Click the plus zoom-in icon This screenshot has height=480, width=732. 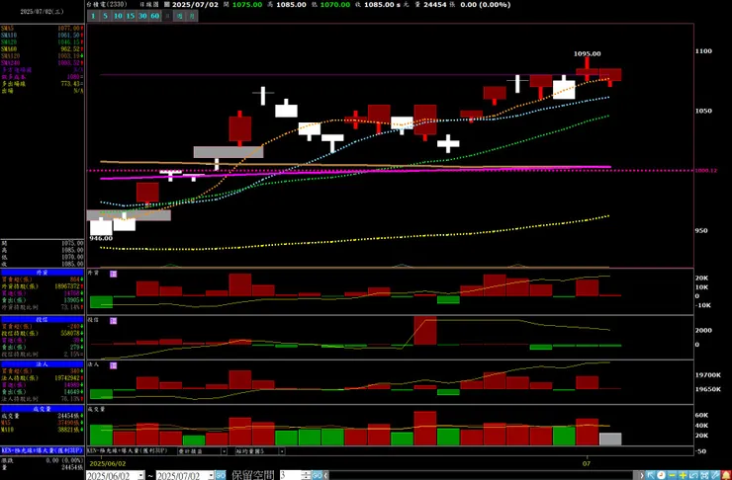(683, 475)
